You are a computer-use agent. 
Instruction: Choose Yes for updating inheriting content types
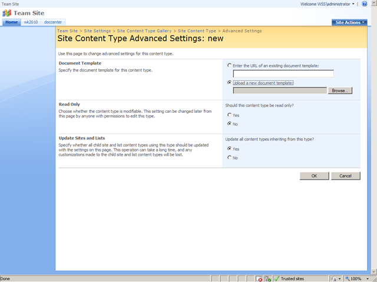pyautogui.click(x=229, y=149)
